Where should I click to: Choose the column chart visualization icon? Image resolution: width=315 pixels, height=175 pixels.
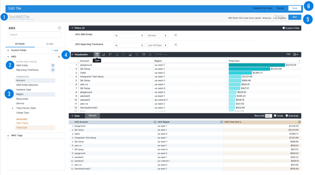103,55
